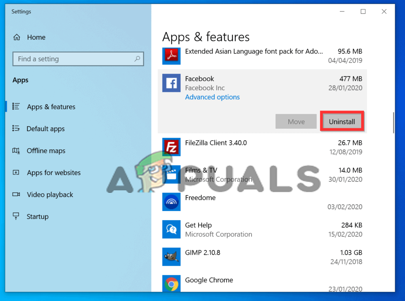Click the Apps section header in sidebar
This screenshot has height=301, width=405.
tap(21, 80)
